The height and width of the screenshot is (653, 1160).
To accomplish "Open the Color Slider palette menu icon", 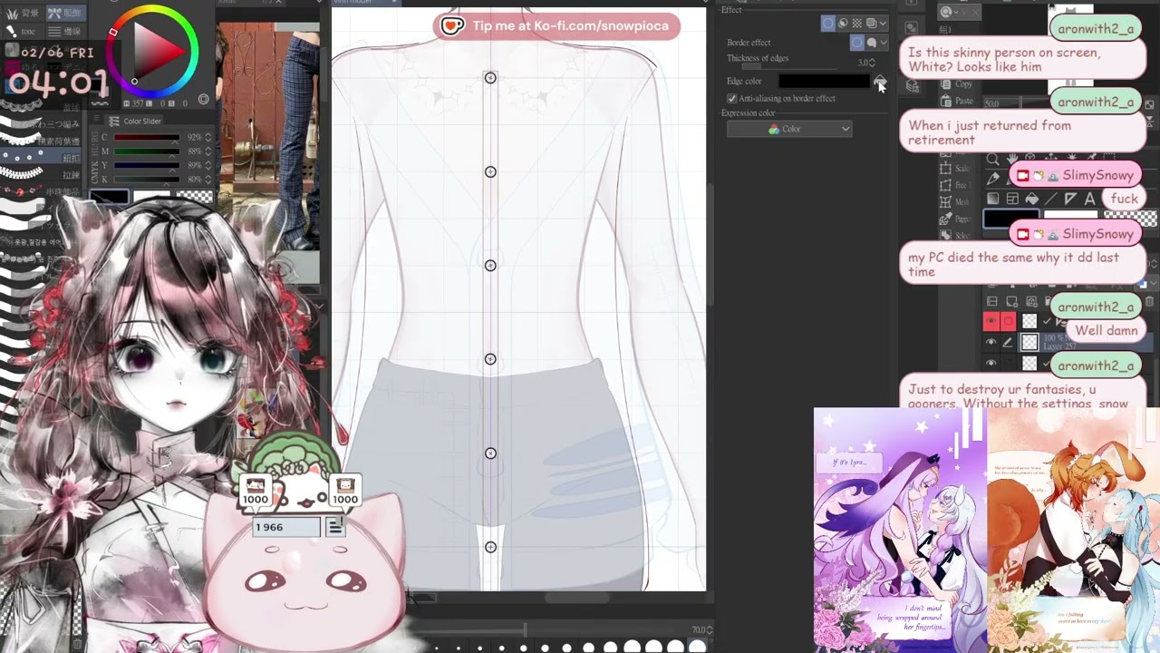I will 96,118.
